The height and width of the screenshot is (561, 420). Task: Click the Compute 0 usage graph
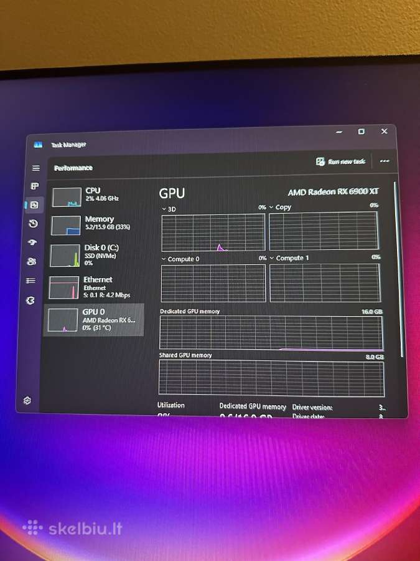[213, 283]
